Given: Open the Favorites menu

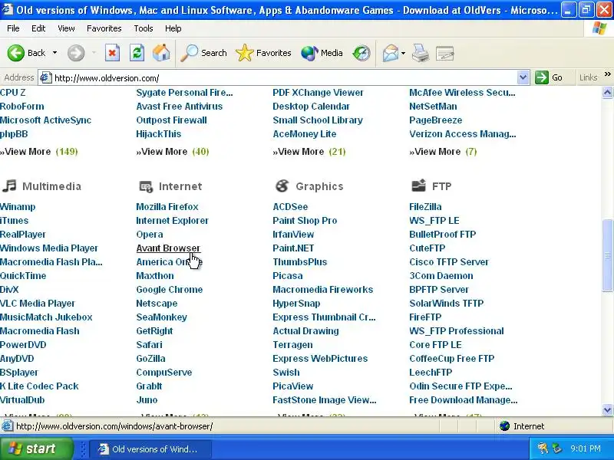Looking at the screenshot, I should pyautogui.click(x=104, y=28).
